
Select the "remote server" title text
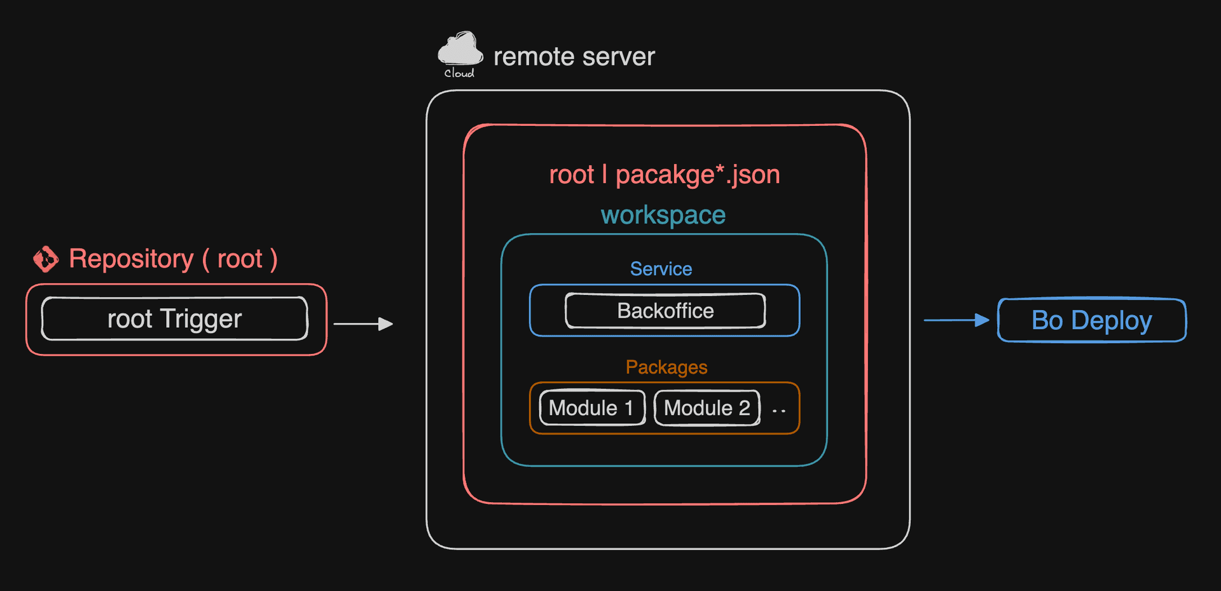574,57
